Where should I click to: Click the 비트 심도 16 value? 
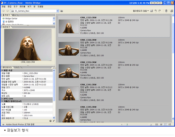click(25, 96)
